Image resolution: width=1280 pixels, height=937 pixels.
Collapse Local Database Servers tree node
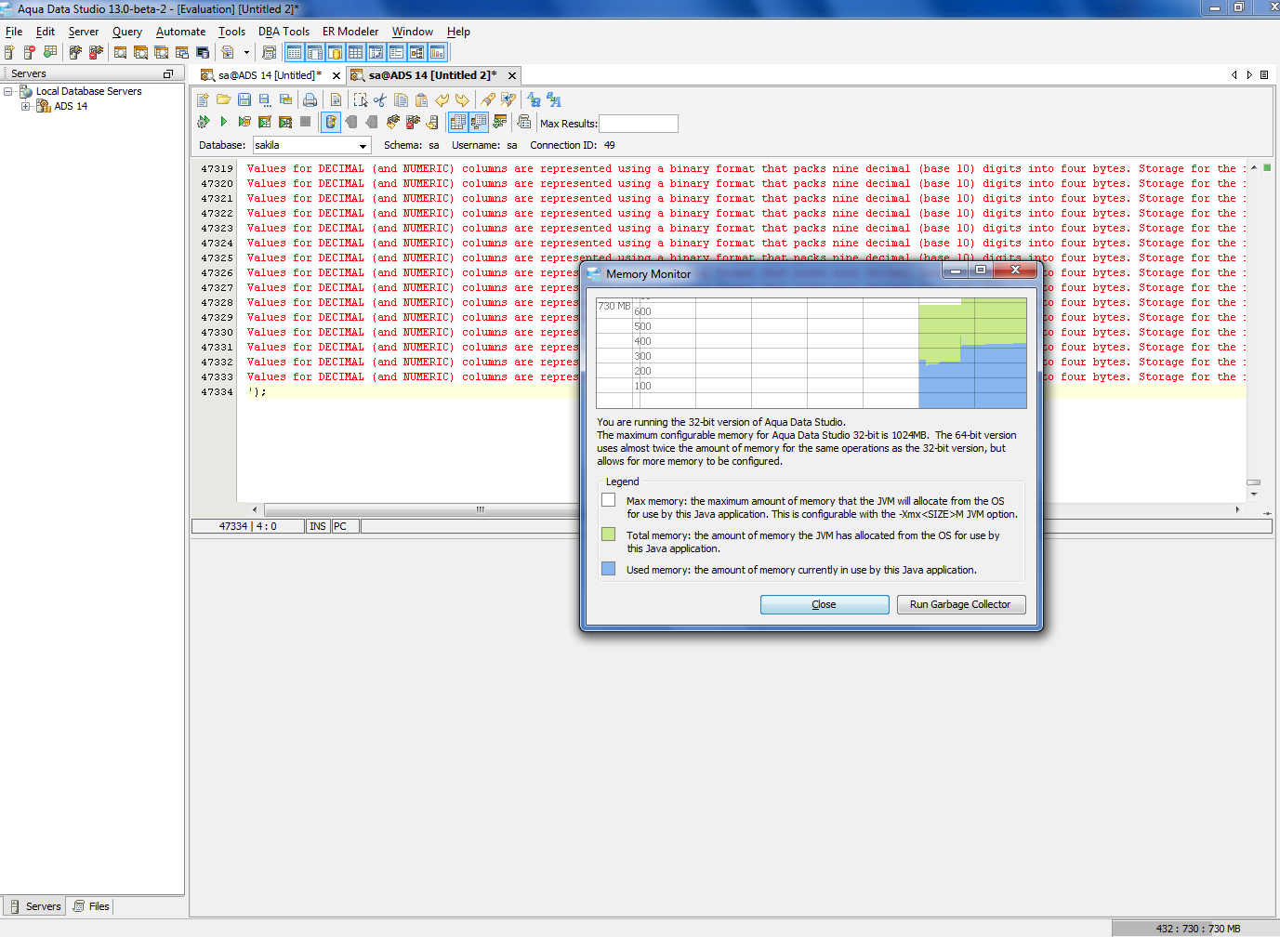coord(8,91)
